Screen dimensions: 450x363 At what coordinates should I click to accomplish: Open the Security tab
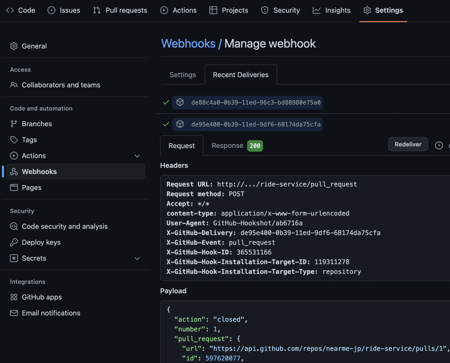coord(280,10)
